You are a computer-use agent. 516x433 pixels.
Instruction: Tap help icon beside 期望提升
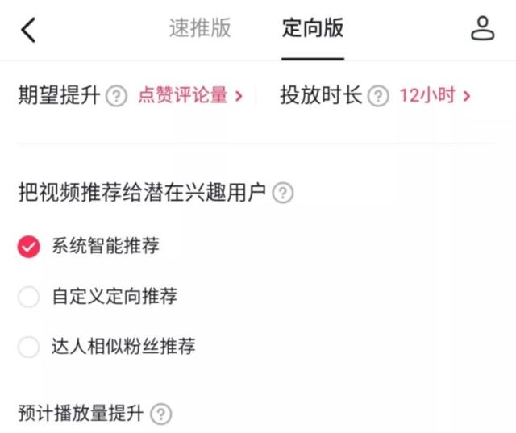point(117,97)
